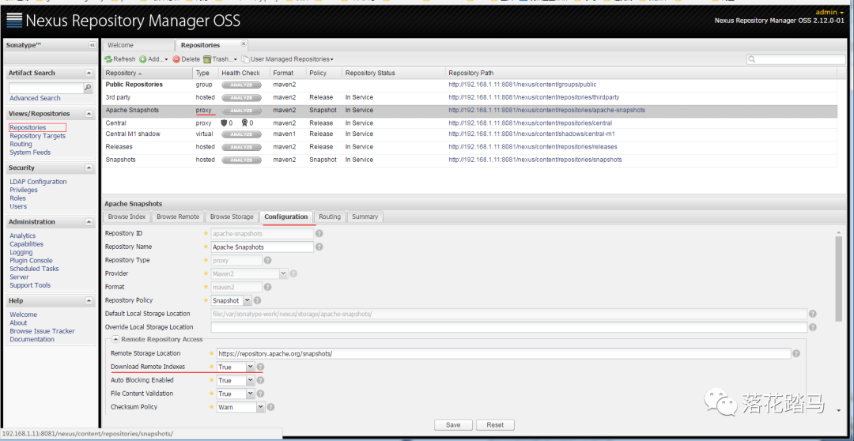Close the Repositories tab
854x441 pixels.
click(244, 44)
